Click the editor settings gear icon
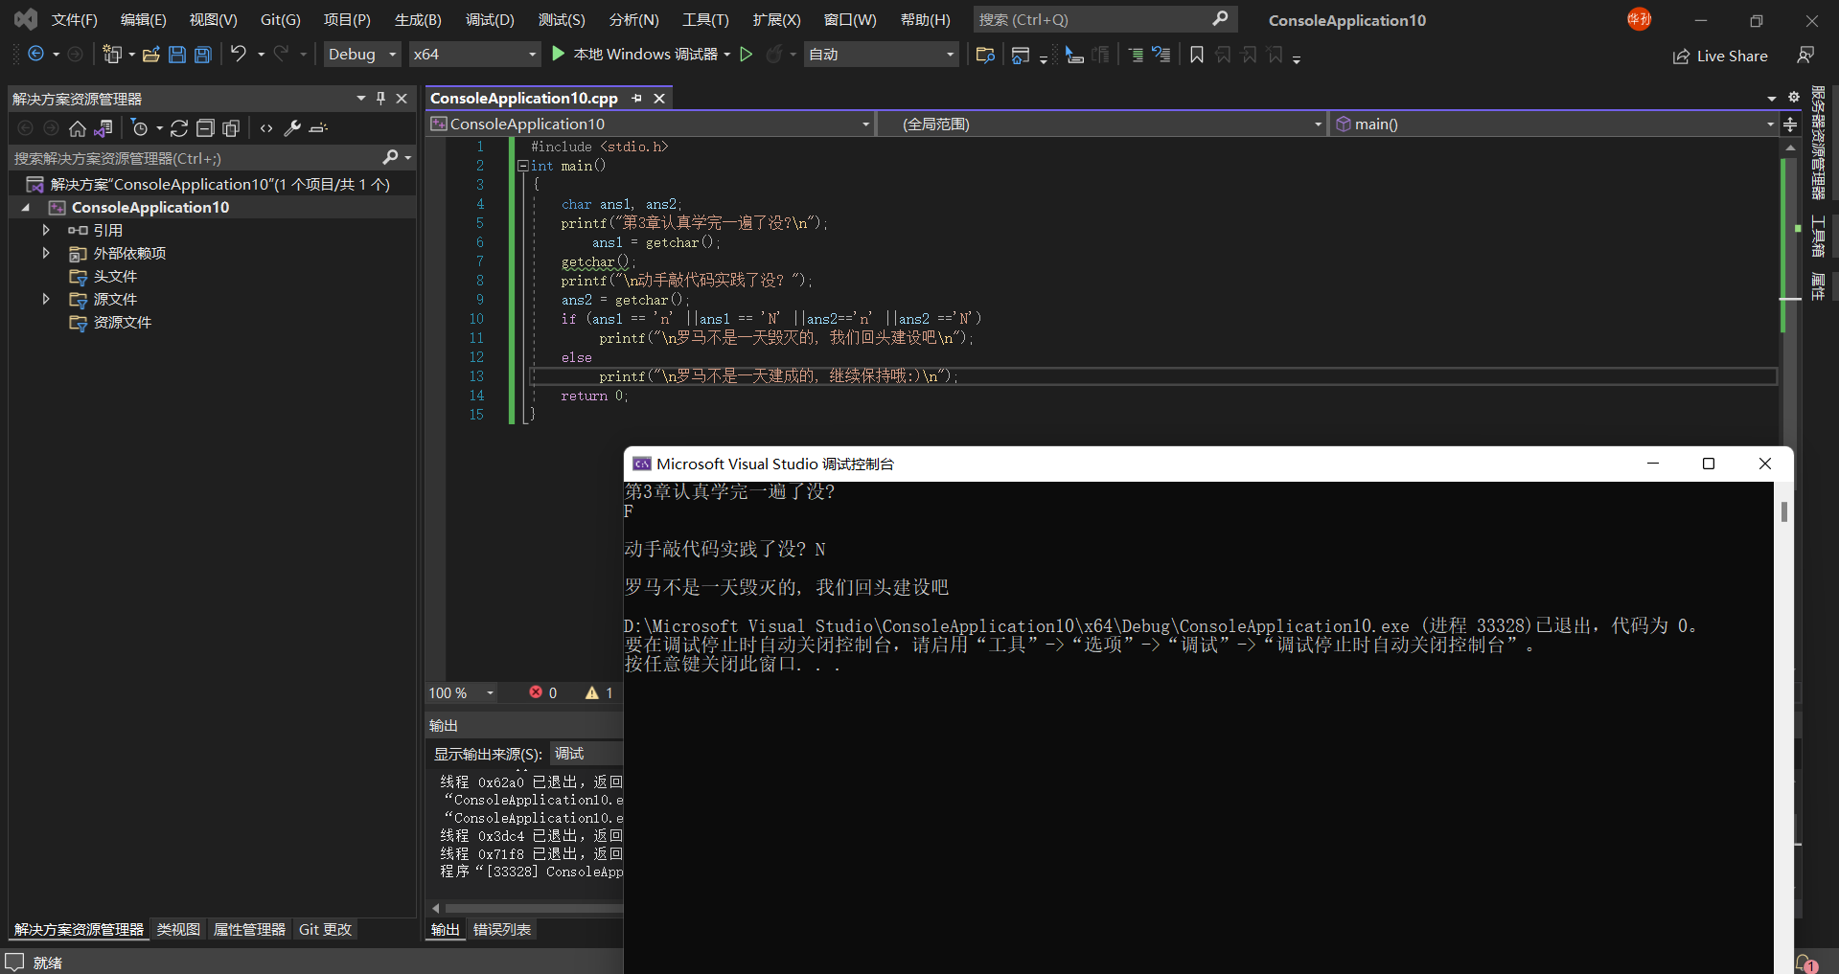 pos(1794,98)
